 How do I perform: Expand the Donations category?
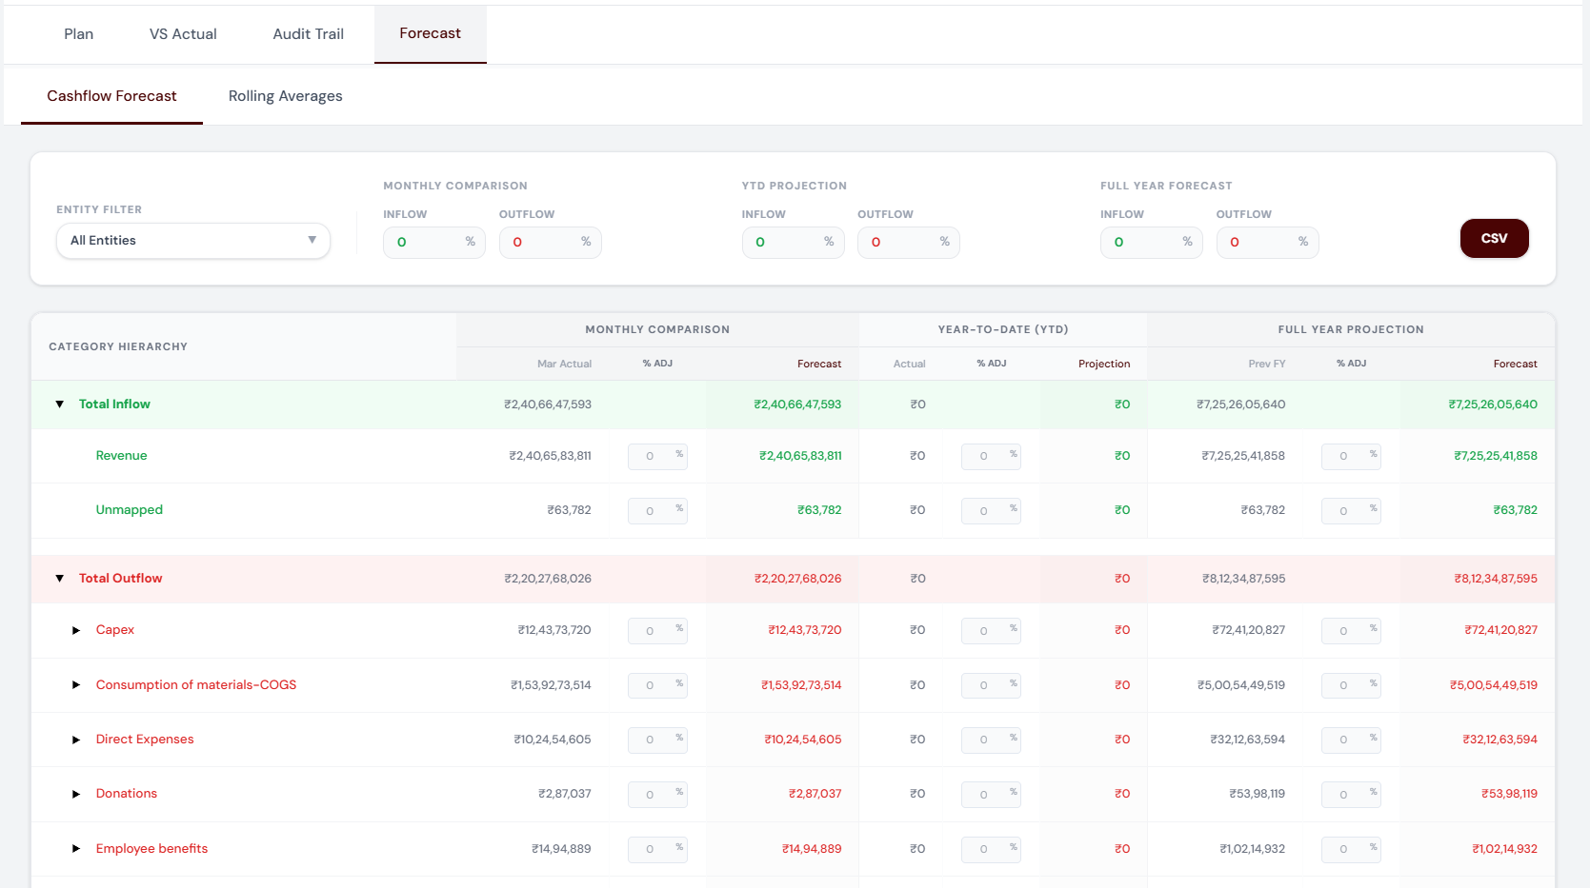point(76,794)
